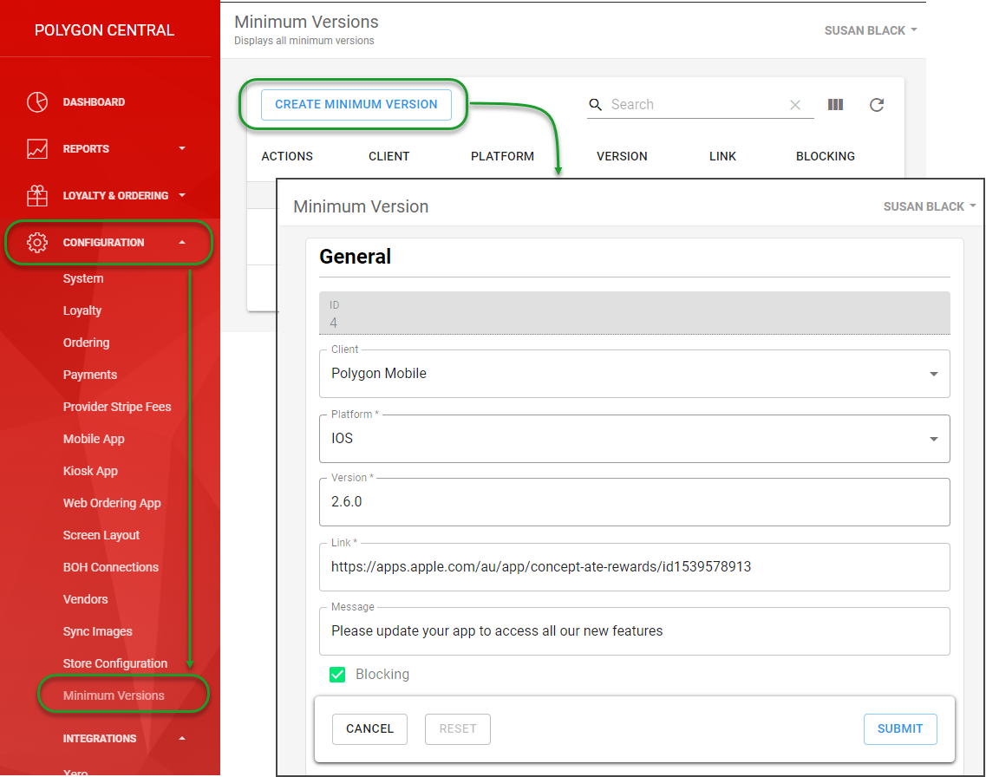Open BOH Connections page
986x777 pixels.
(x=111, y=567)
